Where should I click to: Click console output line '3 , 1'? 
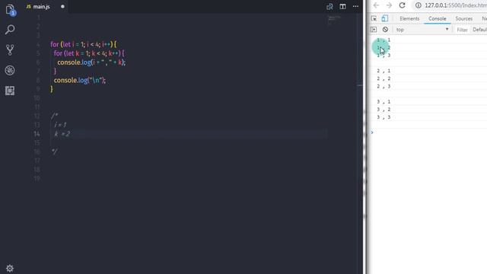384,102
